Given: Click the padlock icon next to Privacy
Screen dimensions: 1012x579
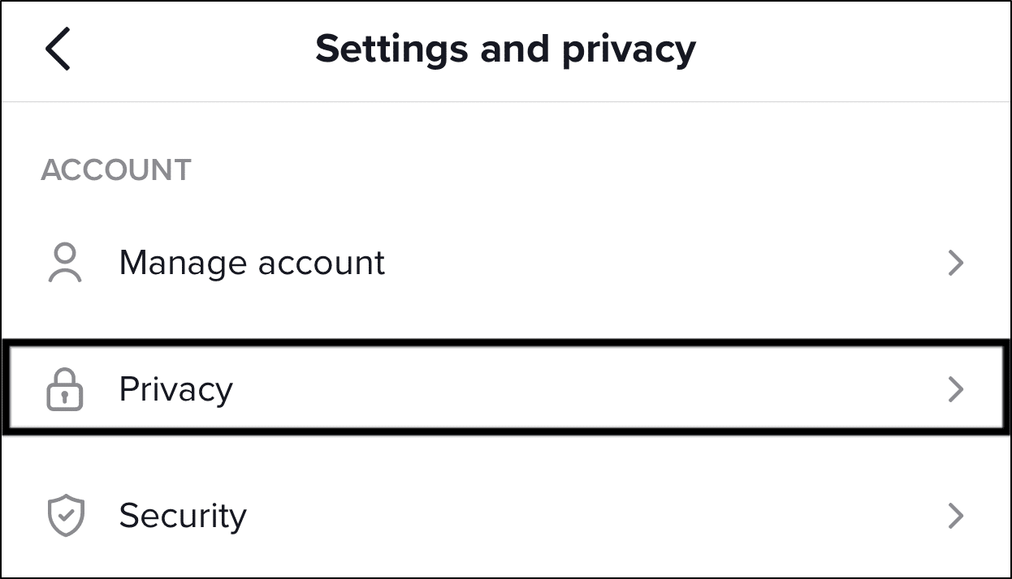Looking at the screenshot, I should tap(65, 389).
